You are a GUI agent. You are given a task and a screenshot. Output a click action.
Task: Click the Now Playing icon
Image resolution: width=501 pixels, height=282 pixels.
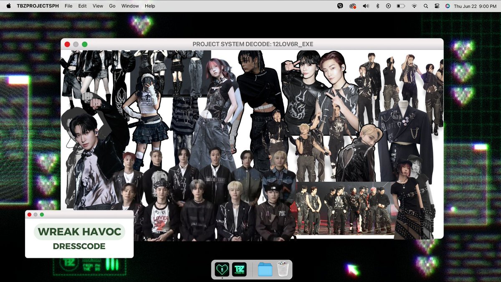[389, 6]
